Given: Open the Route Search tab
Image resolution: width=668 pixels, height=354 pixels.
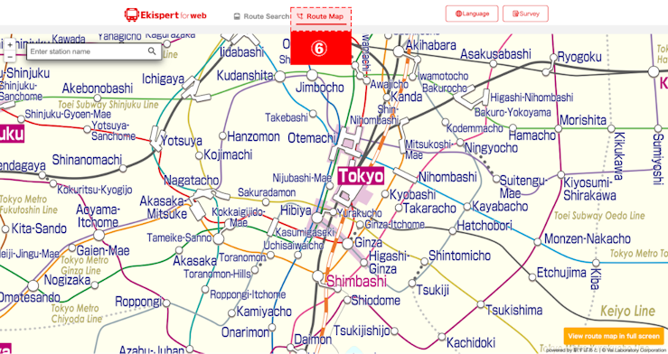Looking at the screenshot, I should [x=261, y=16].
